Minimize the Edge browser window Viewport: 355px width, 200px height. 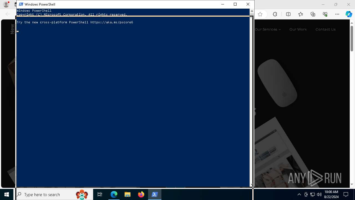(323, 4)
